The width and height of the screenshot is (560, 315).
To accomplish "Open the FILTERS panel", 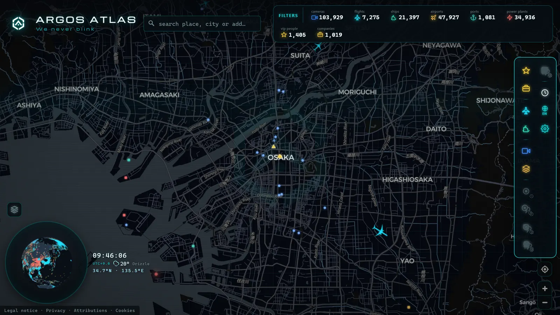I will (288, 16).
